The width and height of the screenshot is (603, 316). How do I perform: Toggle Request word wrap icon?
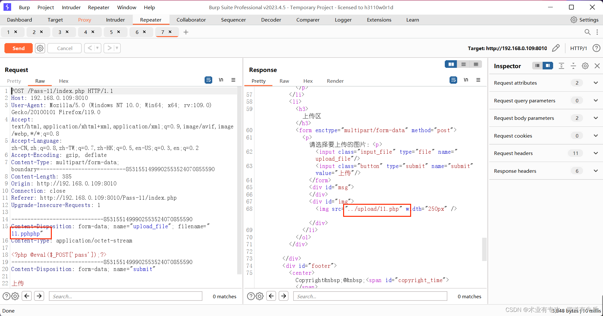click(208, 80)
